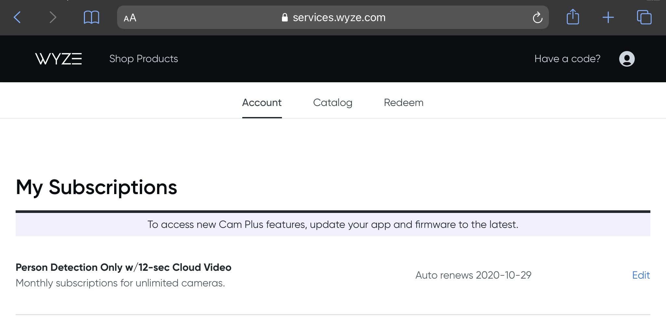The image size is (666, 328).
Task: Click the 'Auto renews 2020-10-29' text
Action: click(473, 275)
